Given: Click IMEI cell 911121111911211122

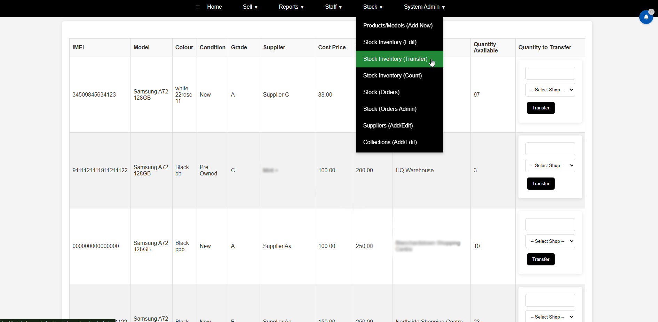Looking at the screenshot, I should (x=100, y=171).
